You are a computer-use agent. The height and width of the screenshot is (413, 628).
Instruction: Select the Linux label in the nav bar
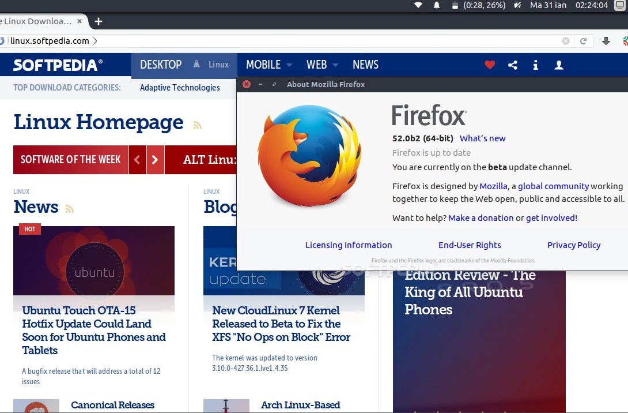click(x=218, y=65)
